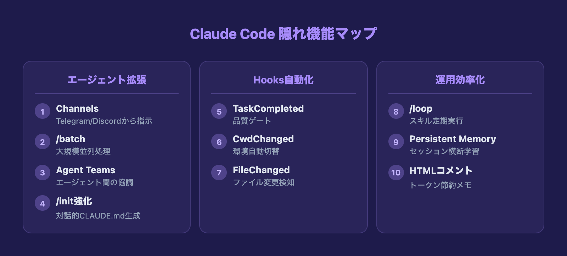This screenshot has width=567, height=256.
Task: Click the number 4 badge beside /init強化
Action: tap(43, 203)
